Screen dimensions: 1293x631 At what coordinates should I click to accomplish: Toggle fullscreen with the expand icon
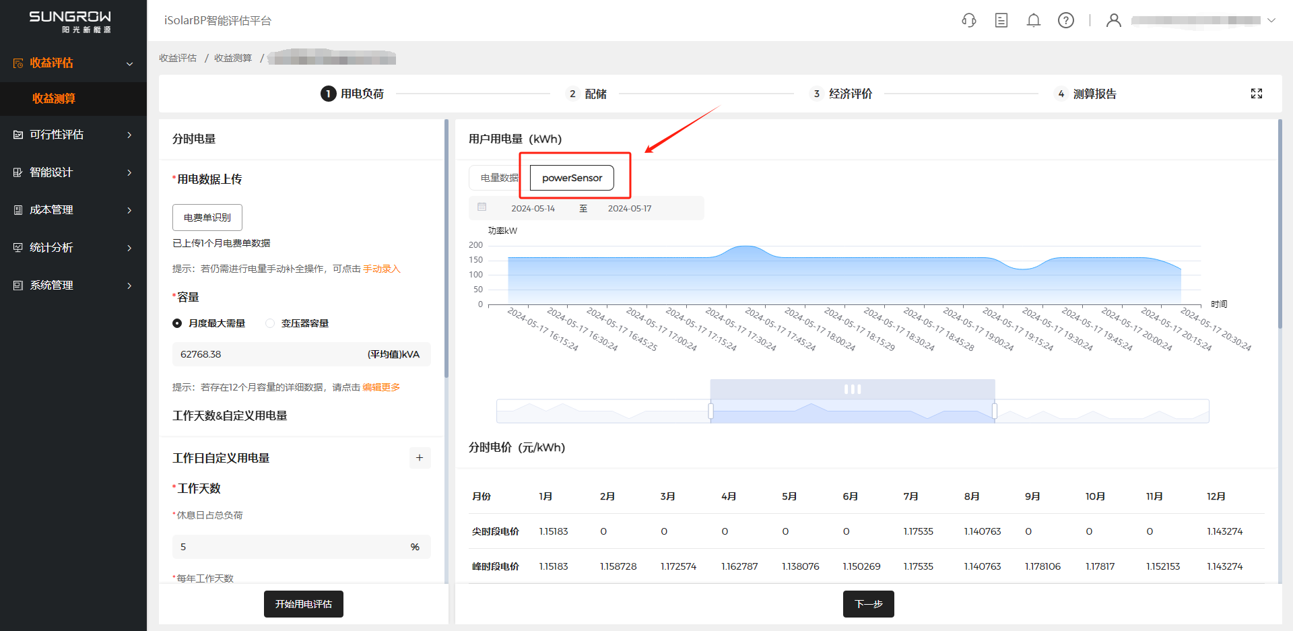pyautogui.click(x=1257, y=94)
